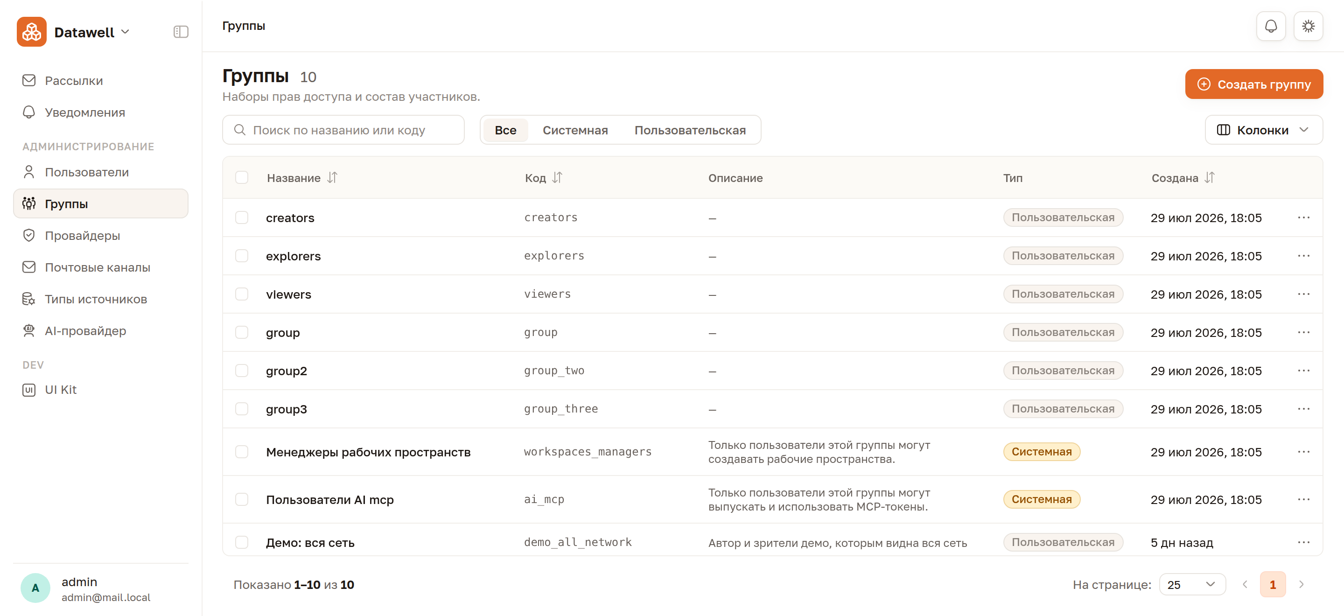Expand the Колонки dropdown

pos(1263,130)
